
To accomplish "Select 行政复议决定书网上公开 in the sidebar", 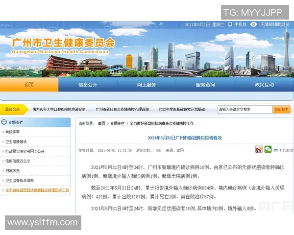I will pos(25,151).
